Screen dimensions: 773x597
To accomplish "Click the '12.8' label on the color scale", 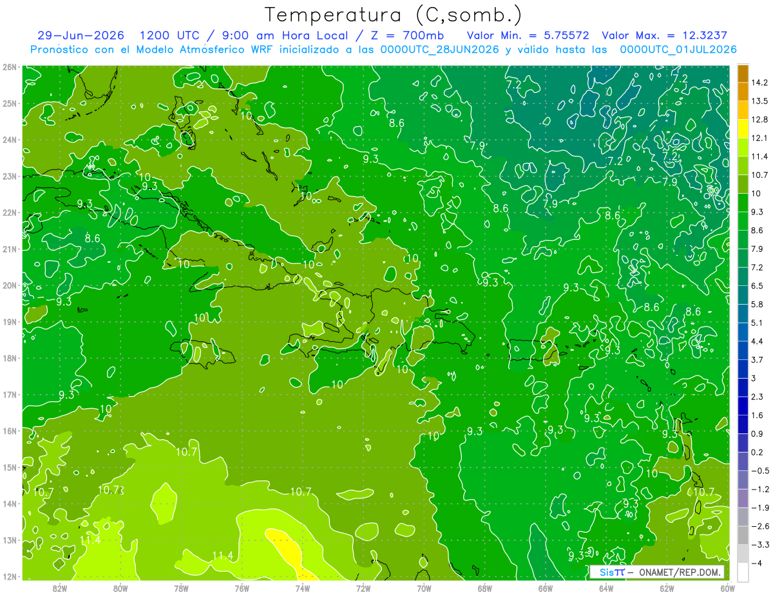I will [x=761, y=119].
